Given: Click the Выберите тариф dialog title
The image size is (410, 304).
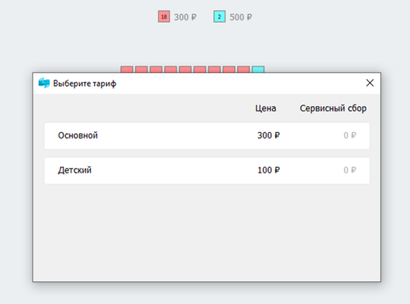Looking at the screenshot, I should click(85, 83).
